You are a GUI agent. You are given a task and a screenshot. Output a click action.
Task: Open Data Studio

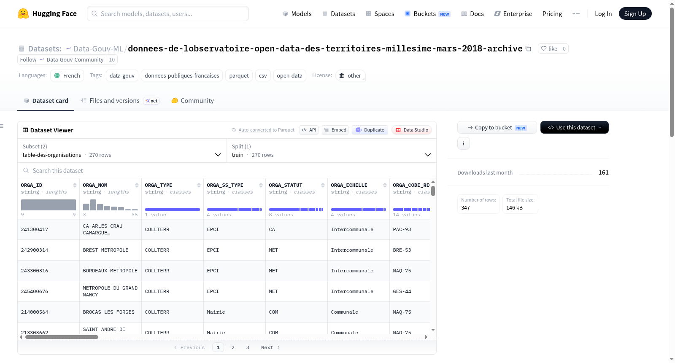[412, 130]
